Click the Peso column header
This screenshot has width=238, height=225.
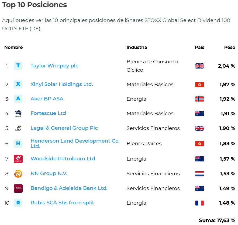[230, 47]
